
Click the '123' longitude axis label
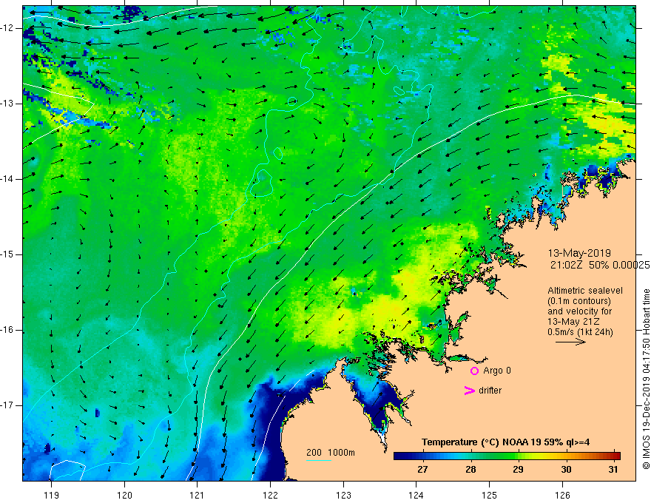[343, 495]
